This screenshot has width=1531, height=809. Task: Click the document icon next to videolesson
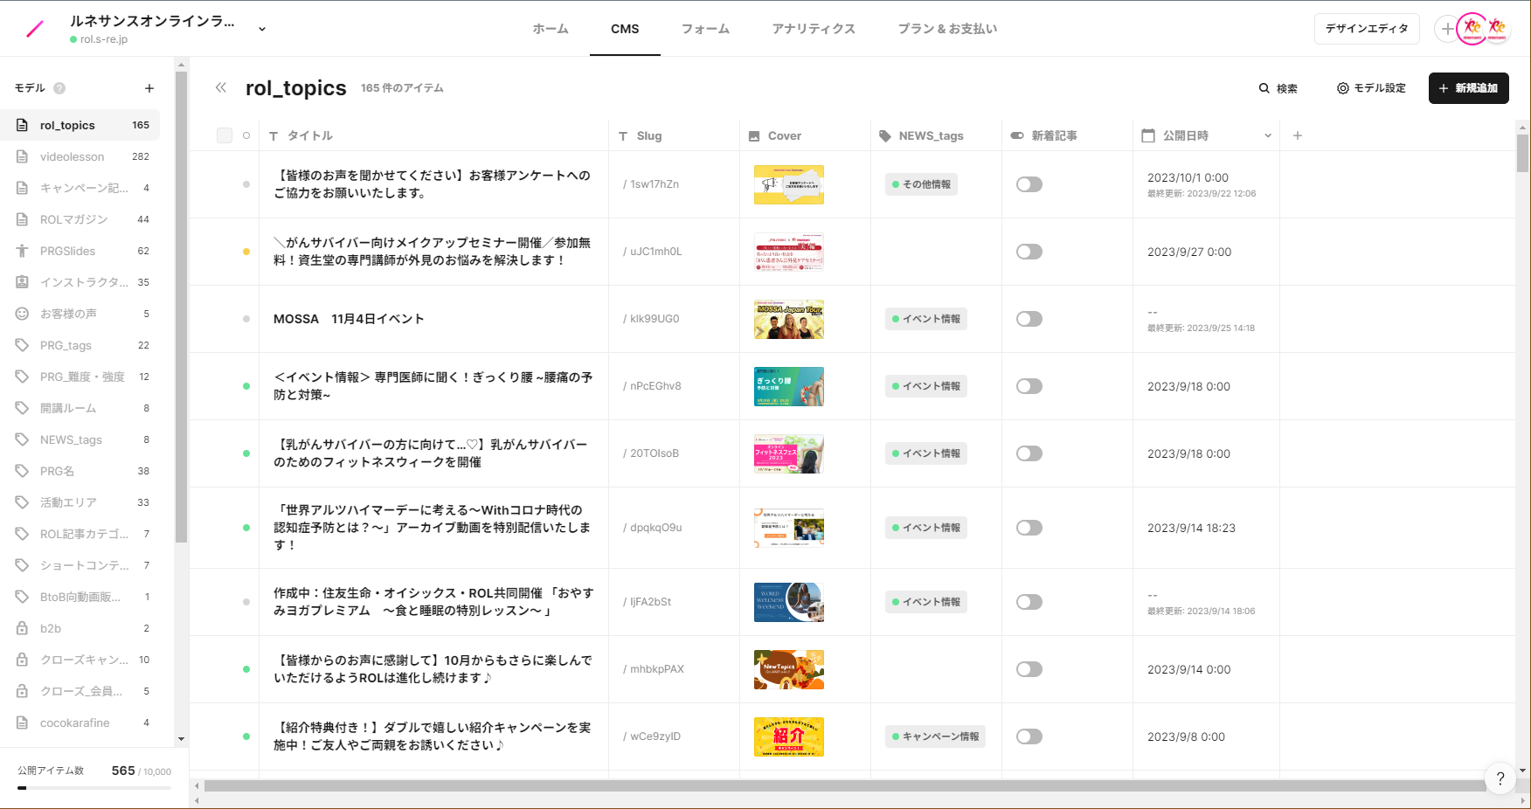click(22, 157)
